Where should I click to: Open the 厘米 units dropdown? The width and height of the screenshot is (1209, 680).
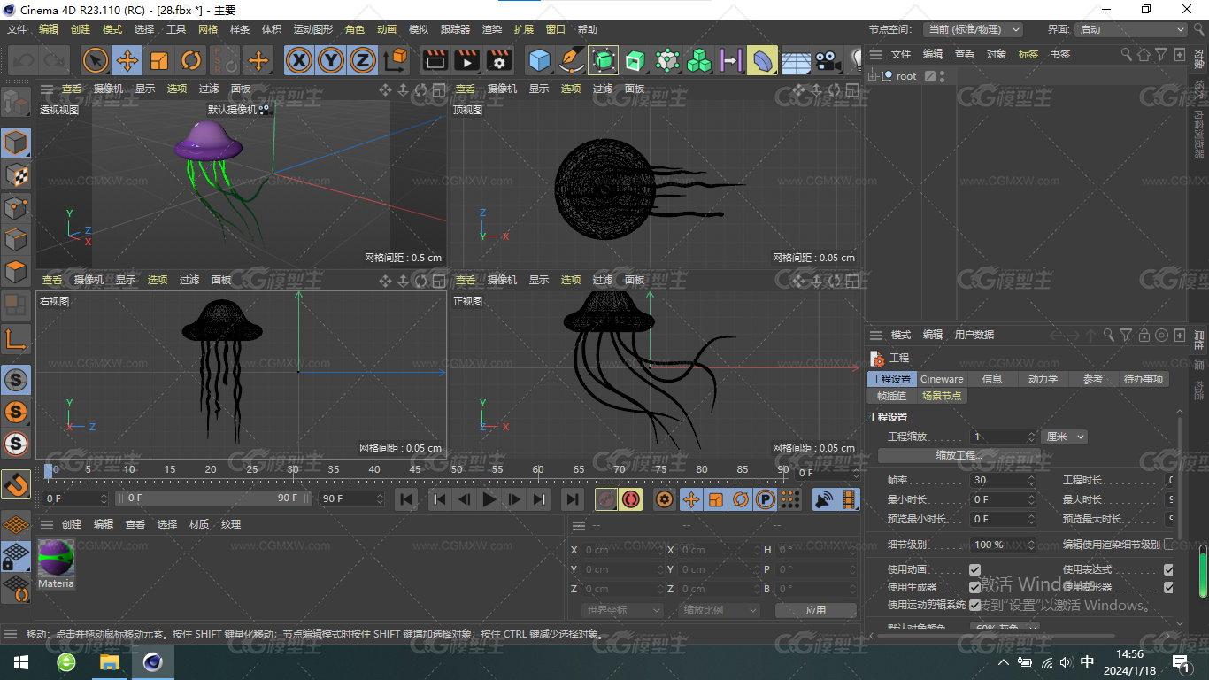(x=1065, y=437)
